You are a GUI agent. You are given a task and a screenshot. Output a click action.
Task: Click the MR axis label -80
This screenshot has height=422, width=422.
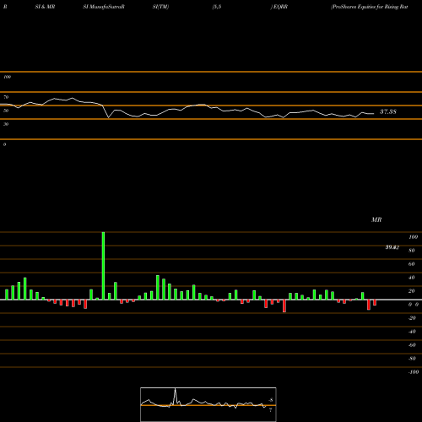click(x=412, y=359)
